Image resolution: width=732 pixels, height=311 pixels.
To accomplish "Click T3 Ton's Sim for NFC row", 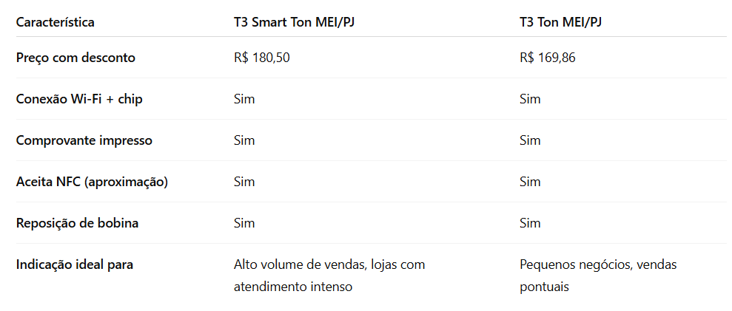I will (531, 182).
